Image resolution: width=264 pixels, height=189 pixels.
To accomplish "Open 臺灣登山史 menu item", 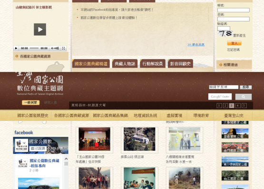I will coord(234,116).
